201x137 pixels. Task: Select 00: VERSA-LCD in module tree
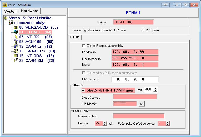click(x=38, y=27)
